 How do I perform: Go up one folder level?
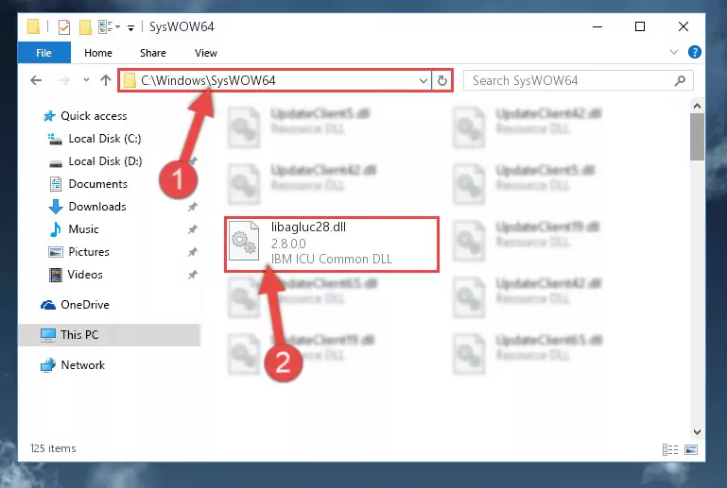[106, 80]
